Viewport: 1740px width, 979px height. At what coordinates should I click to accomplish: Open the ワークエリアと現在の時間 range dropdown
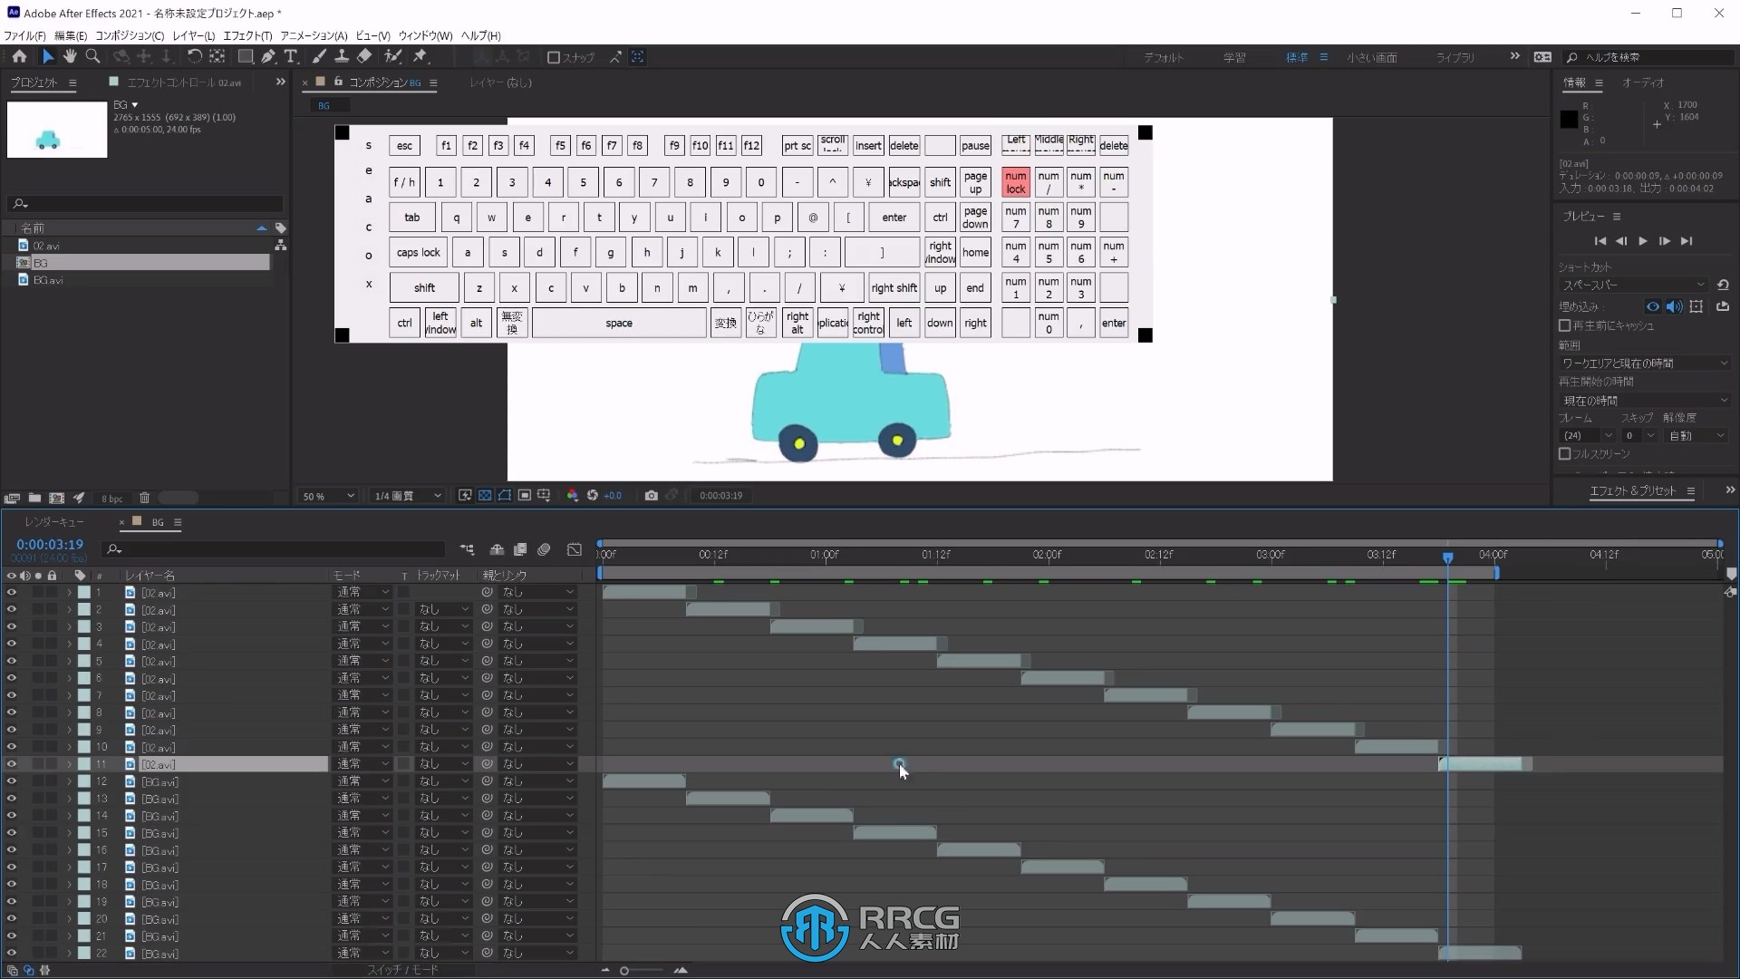pos(1643,363)
